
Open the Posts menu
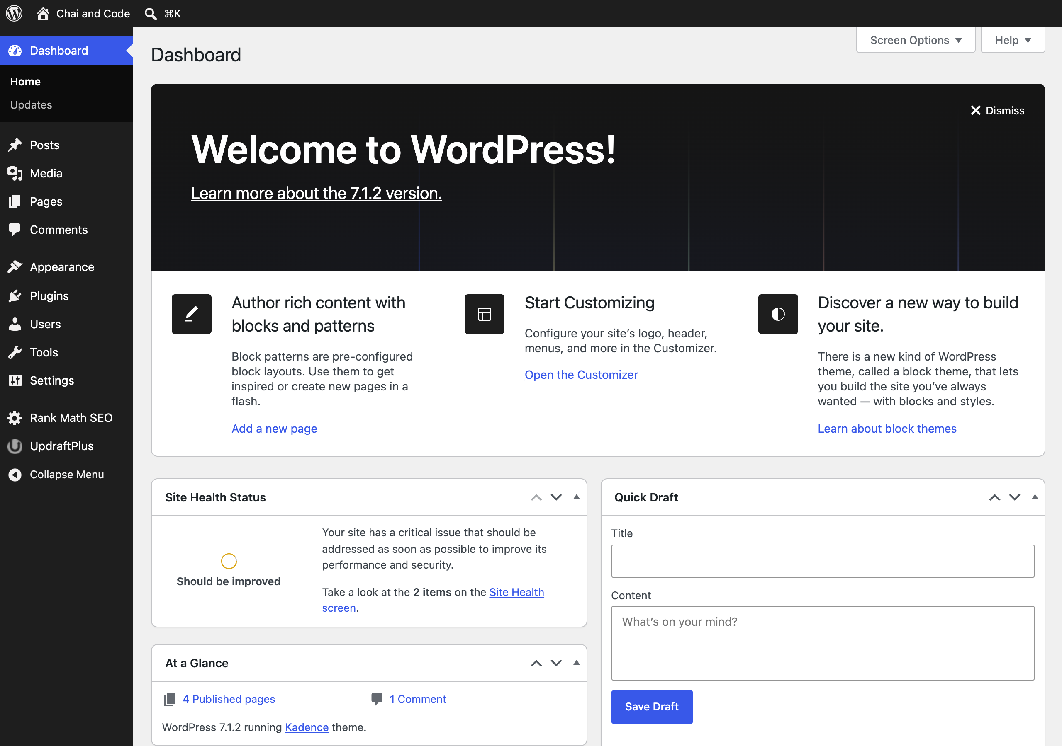pos(66,145)
